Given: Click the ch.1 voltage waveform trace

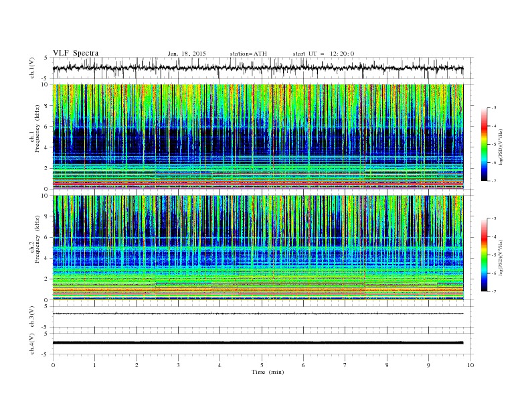Looking at the screenshot, I should pos(258,68).
